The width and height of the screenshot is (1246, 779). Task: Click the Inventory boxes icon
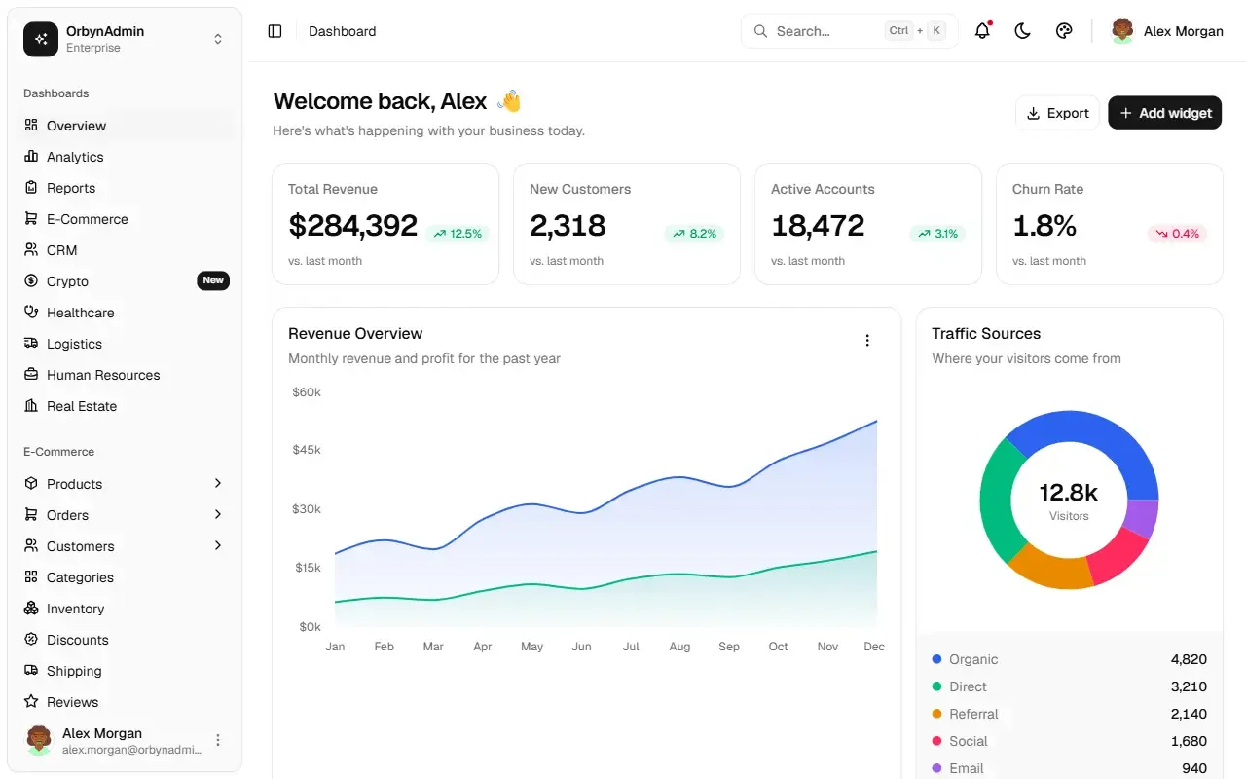(31, 609)
